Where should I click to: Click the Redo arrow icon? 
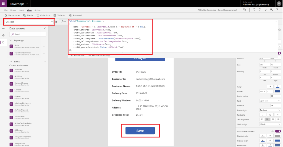pyautogui.click(x=260, y=10)
